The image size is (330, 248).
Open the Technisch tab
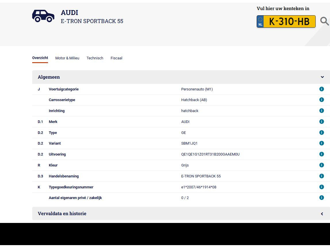click(95, 58)
